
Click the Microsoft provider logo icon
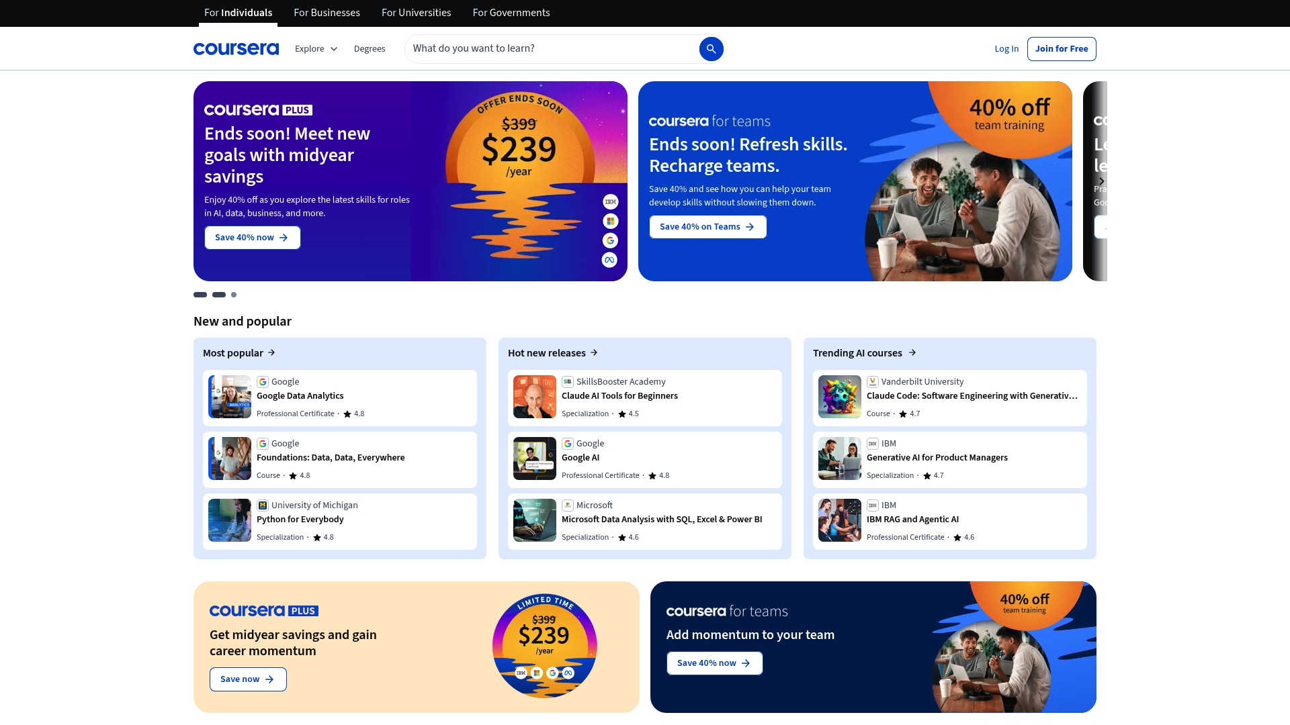pyautogui.click(x=568, y=505)
